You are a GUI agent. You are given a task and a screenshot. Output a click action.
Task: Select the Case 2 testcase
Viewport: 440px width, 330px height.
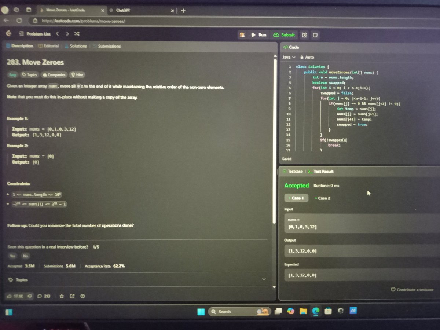(324, 198)
